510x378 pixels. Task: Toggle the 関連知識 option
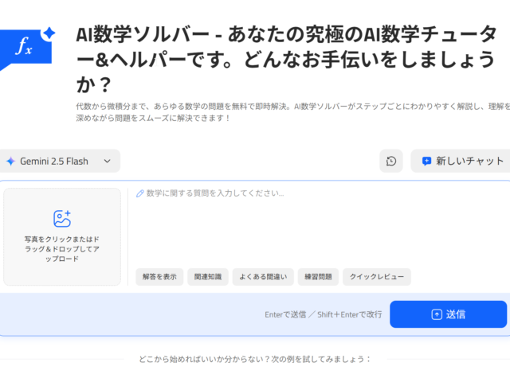tap(208, 277)
